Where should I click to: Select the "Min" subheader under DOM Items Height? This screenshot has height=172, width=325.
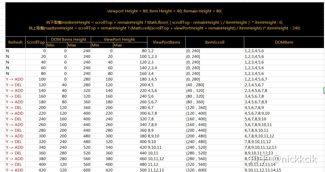coord(57,45)
